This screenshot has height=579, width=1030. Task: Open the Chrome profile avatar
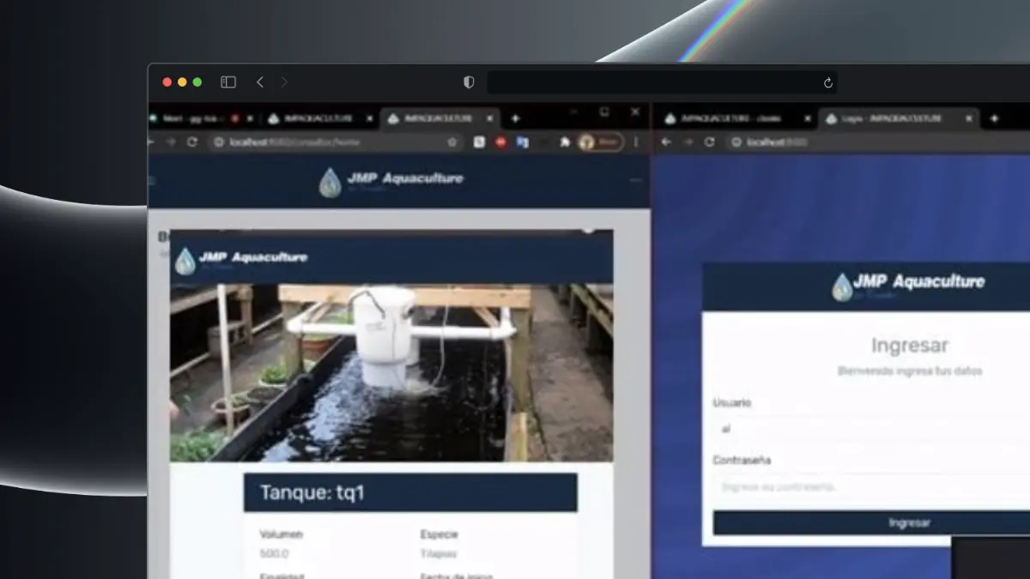[600, 142]
